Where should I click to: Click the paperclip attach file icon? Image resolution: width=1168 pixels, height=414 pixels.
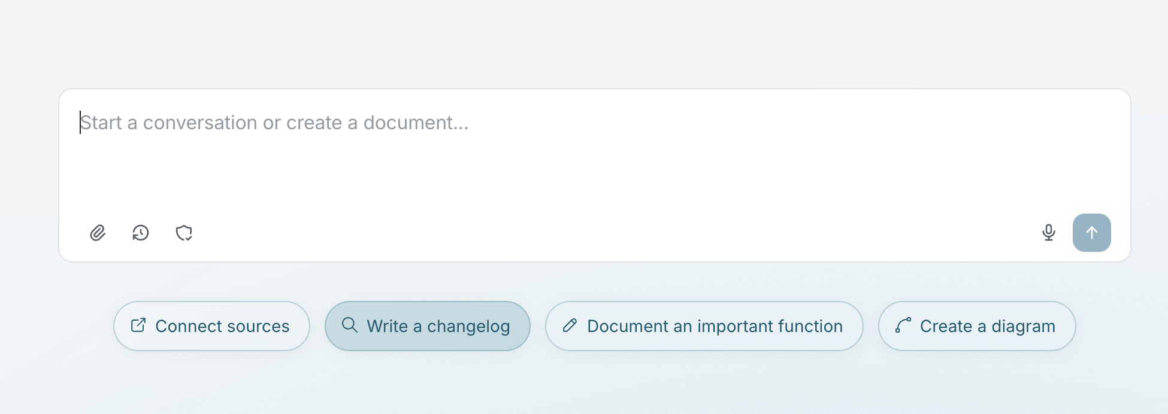point(98,233)
